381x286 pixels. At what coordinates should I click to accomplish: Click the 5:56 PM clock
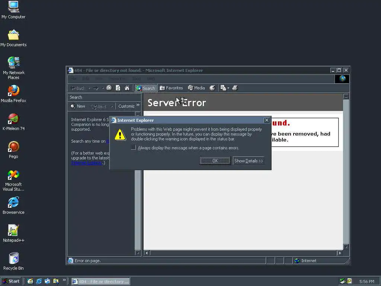coord(366,282)
